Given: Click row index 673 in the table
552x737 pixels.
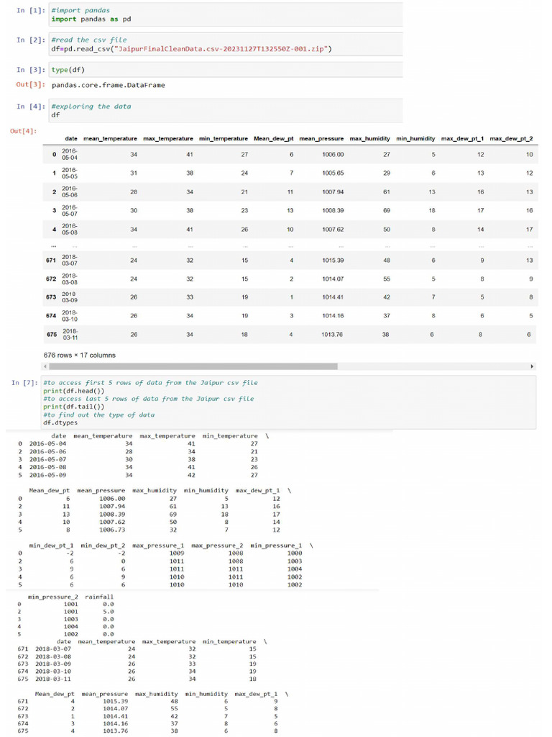Looking at the screenshot, I should [51, 297].
